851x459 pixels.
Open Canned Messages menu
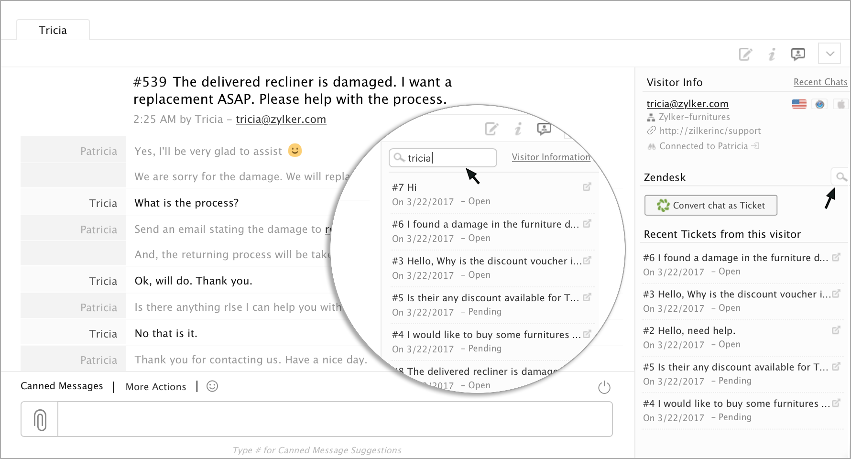62,386
